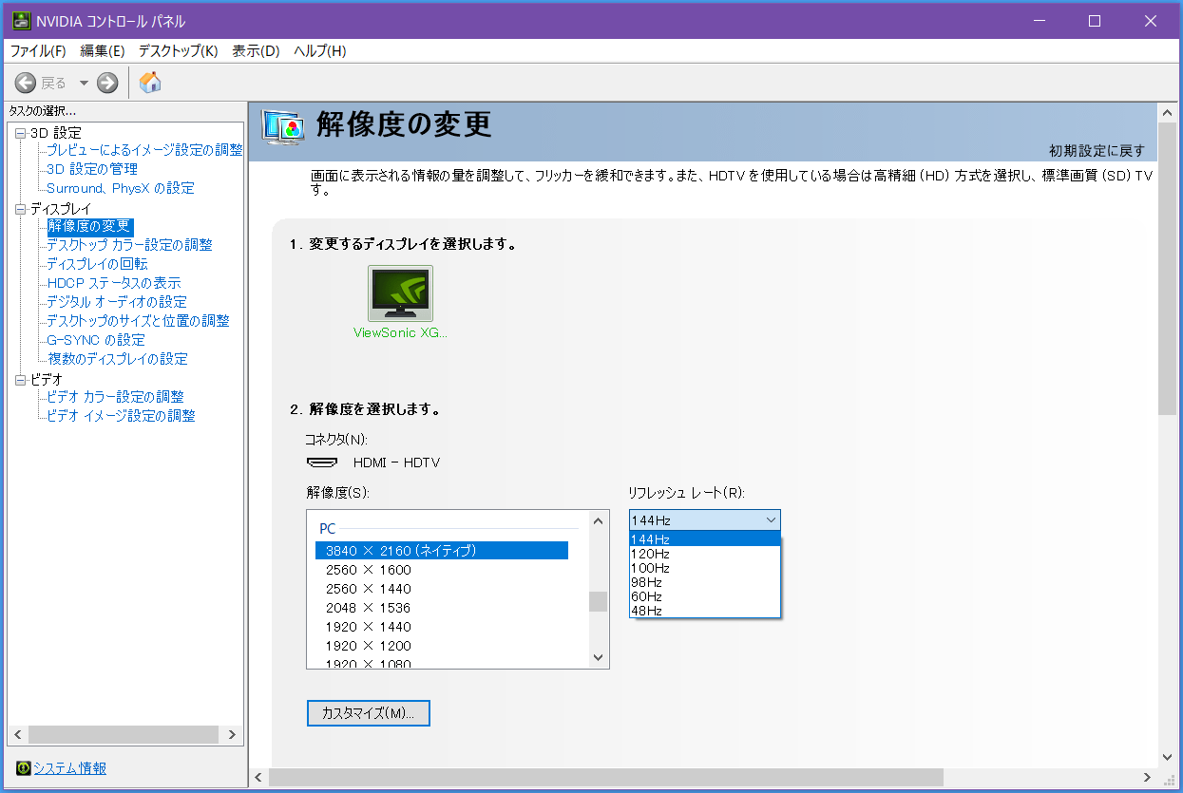This screenshot has width=1183, height=793.
Task: Click resolution list scrollbar thumb
Action: [x=598, y=601]
